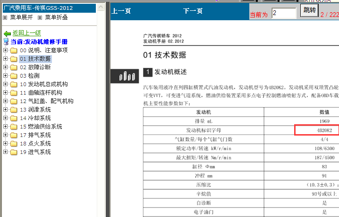Image resolution: width=339 pixels, height=217 pixels.
Task: Click folder icon of 02 故障诊断
Action: click(x=14, y=67)
